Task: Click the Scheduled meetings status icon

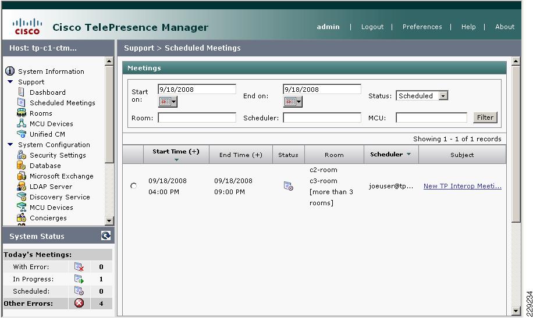Action: pyautogui.click(x=79, y=291)
